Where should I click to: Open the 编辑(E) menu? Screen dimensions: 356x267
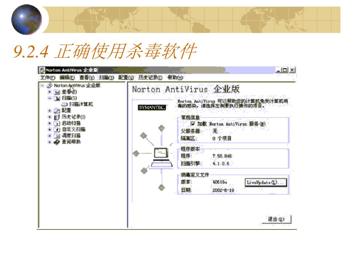point(67,78)
